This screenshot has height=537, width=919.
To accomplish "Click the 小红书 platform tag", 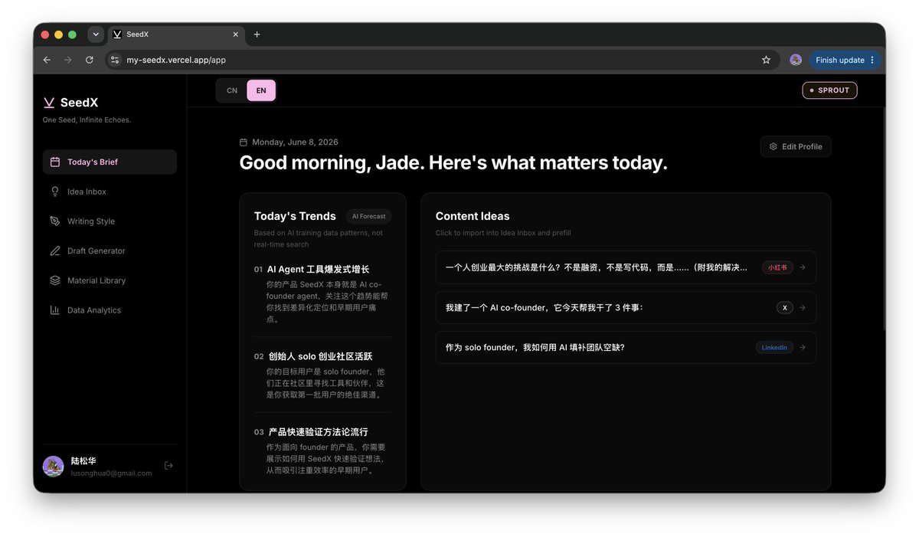I will (x=777, y=267).
